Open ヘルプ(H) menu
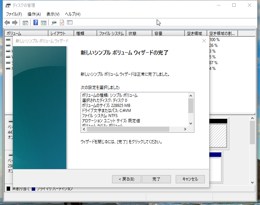Viewport: 260px width, 205px height. pyautogui.click(x=73, y=14)
